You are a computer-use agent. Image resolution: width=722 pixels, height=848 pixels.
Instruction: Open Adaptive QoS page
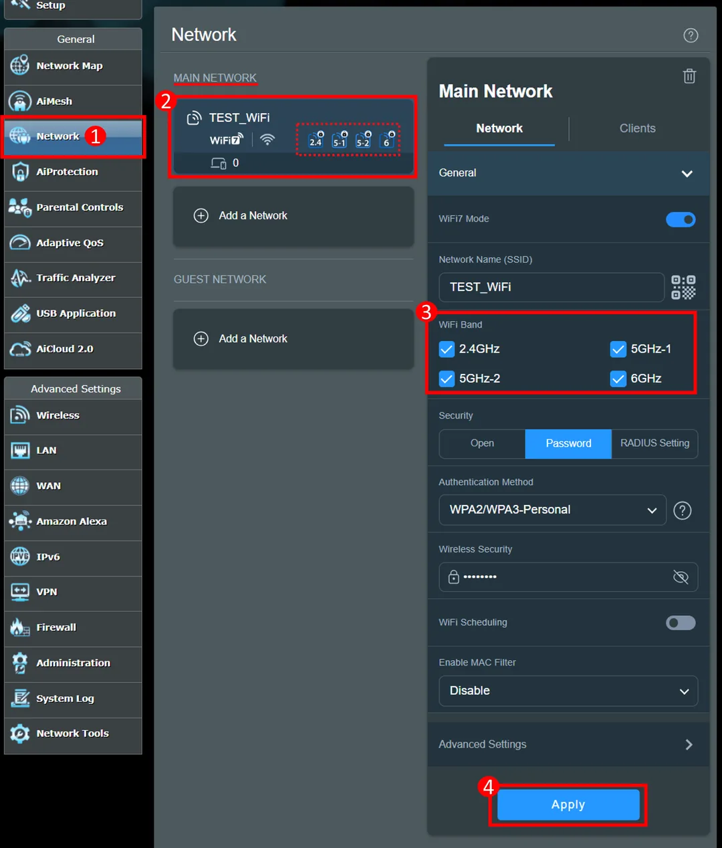click(73, 243)
